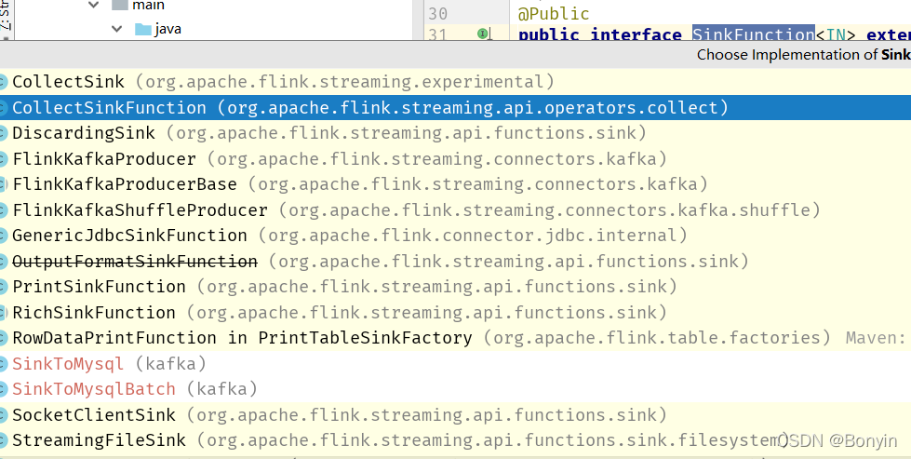Viewport: 911px width, 459px height.
Task: Choose FlinkKafkaProducer implementation
Action: [x=456, y=158]
